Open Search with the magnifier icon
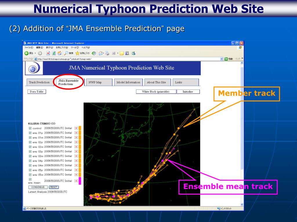 tap(66, 53)
